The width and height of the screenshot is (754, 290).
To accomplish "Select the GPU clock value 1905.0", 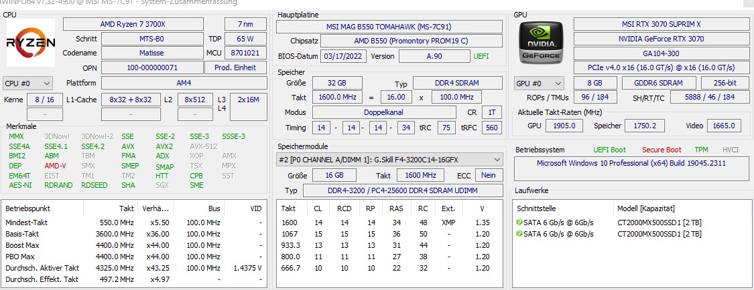I will pos(564,126).
